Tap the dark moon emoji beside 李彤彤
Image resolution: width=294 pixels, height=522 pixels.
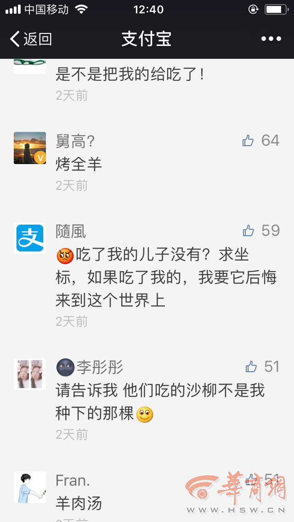point(65,368)
